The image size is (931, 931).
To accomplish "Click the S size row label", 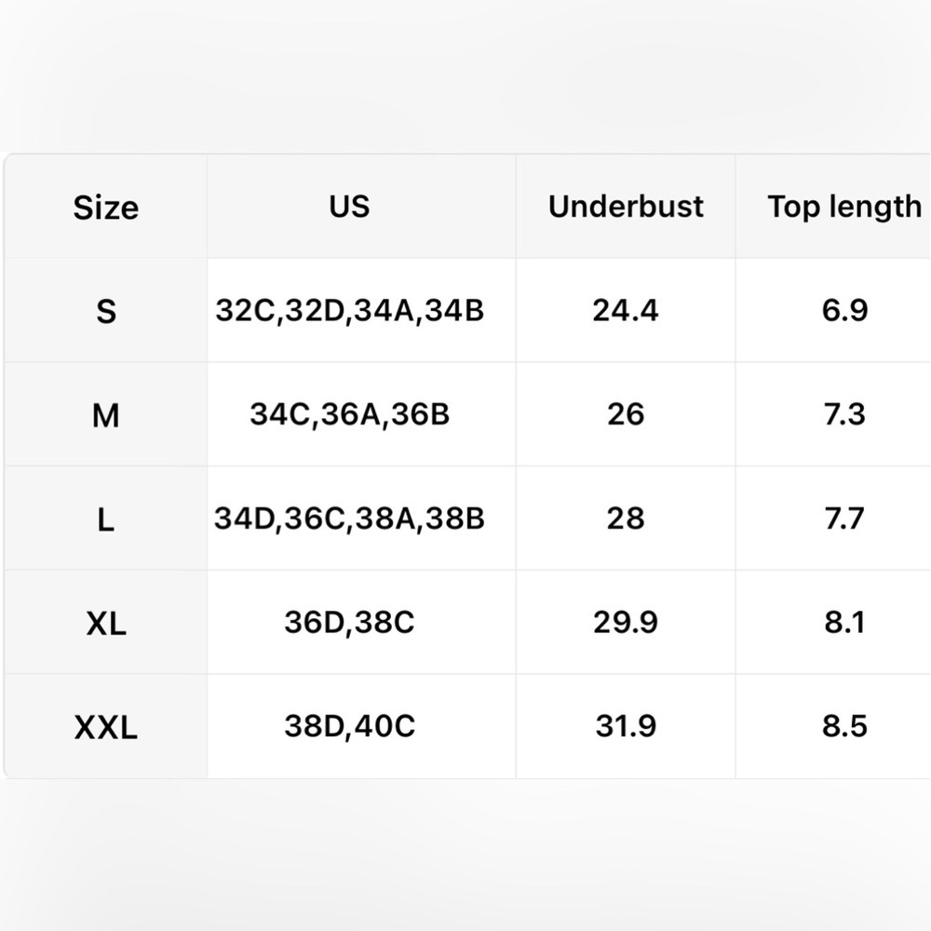I will [106, 311].
